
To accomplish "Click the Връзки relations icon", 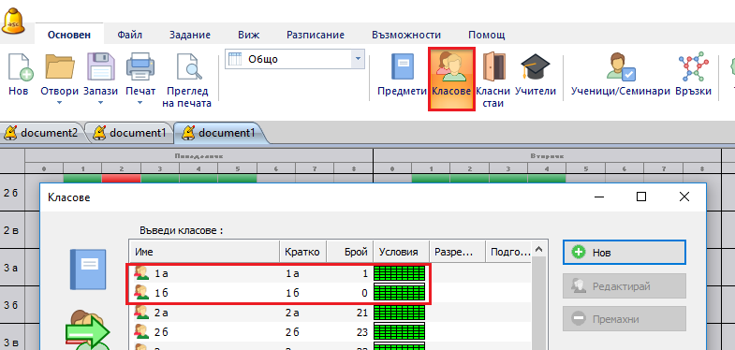I will [693, 67].
